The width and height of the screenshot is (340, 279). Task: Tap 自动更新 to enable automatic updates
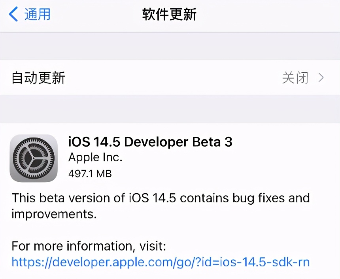coord(38,78)
